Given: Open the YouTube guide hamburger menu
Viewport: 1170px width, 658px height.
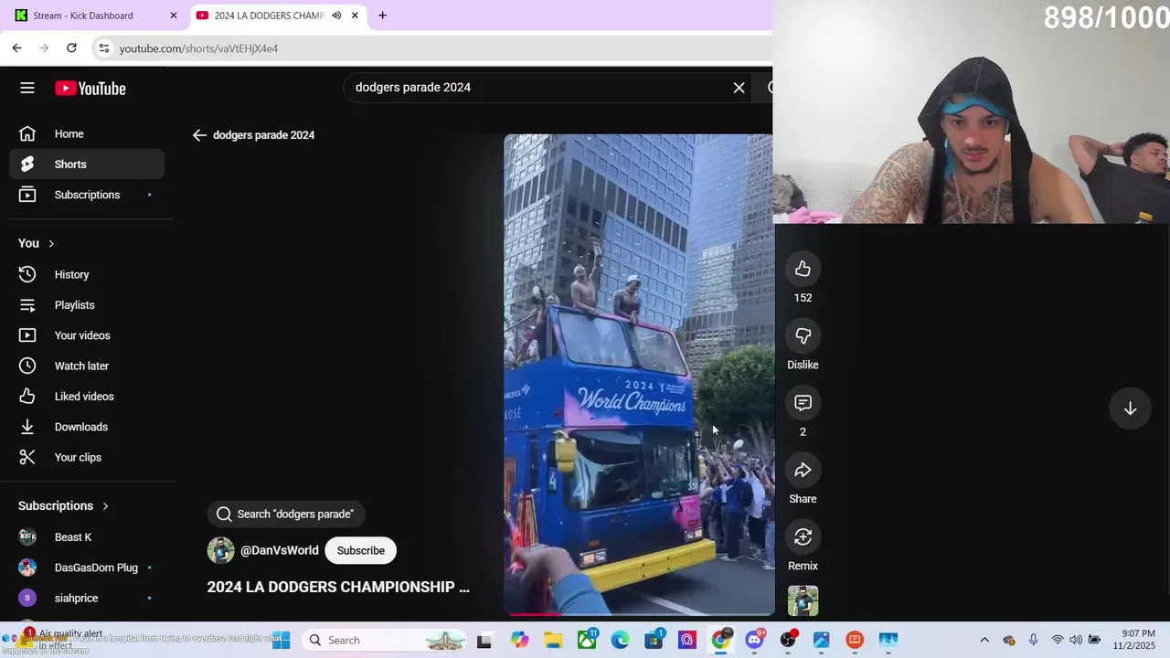Looking at the screenshot, I should (x=27, y=88).
